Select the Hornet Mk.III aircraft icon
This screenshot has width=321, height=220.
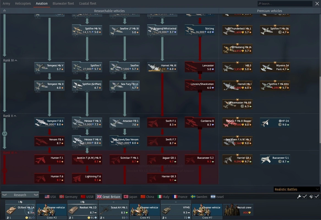tap(153, 67)
